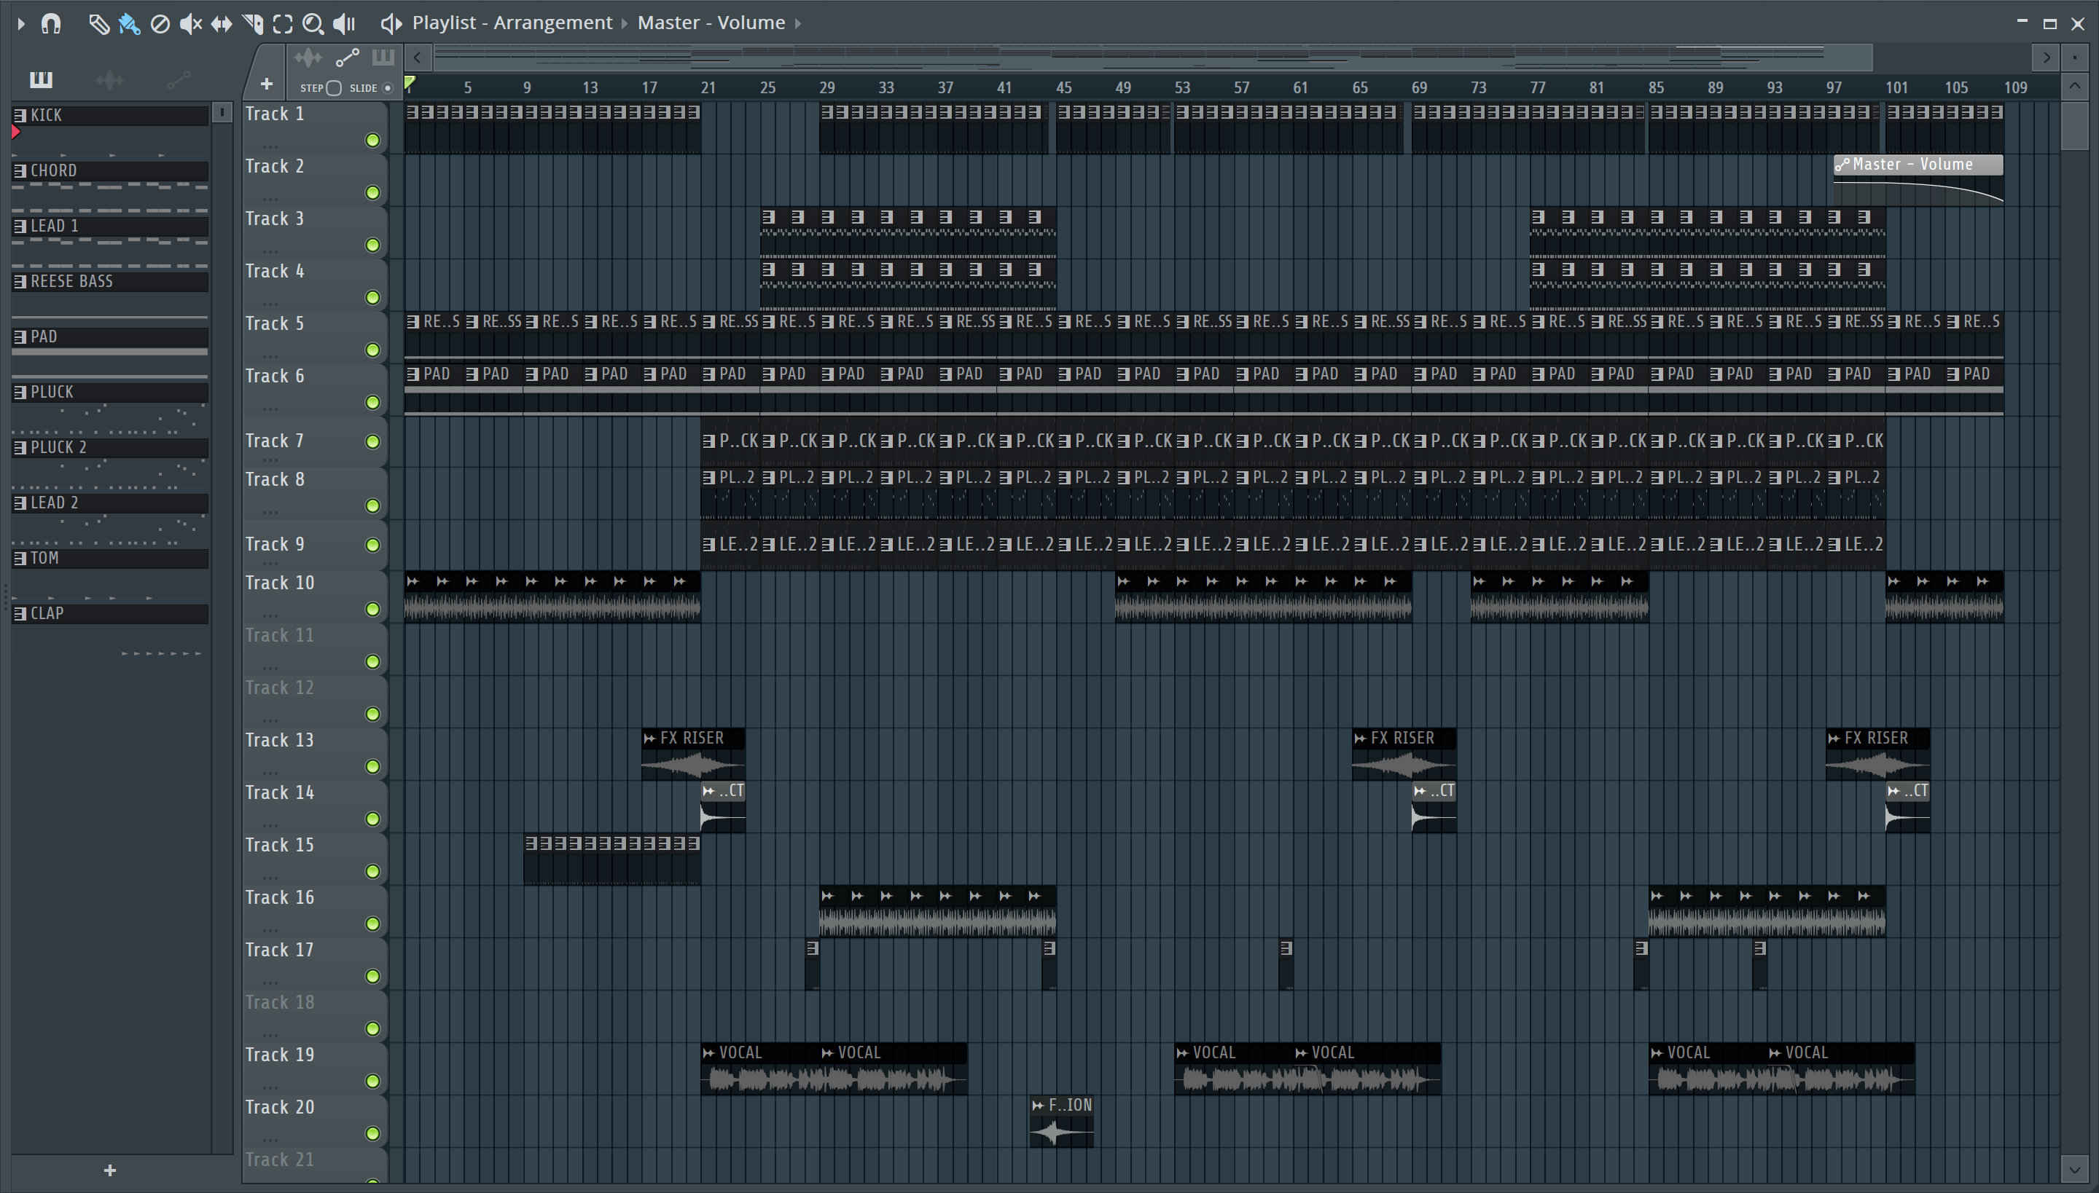The width and height of the screenshot is (2099, 1193).
Task: Click the speaker icon before Playlist title
Action: (x=391, y=24)
